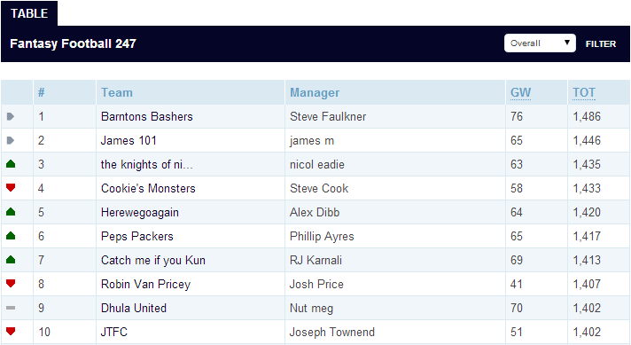The width and height of the screenshot is (631, 345).
Task: Select the Dhula United team name
Action: pos(134,308)
